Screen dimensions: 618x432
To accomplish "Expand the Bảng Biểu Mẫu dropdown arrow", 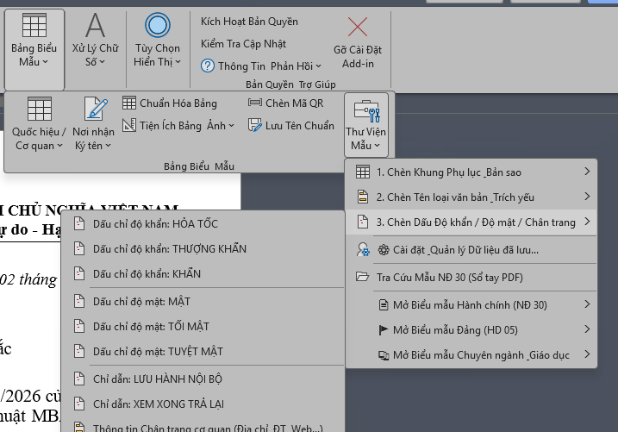I will [x=46, y=62].
